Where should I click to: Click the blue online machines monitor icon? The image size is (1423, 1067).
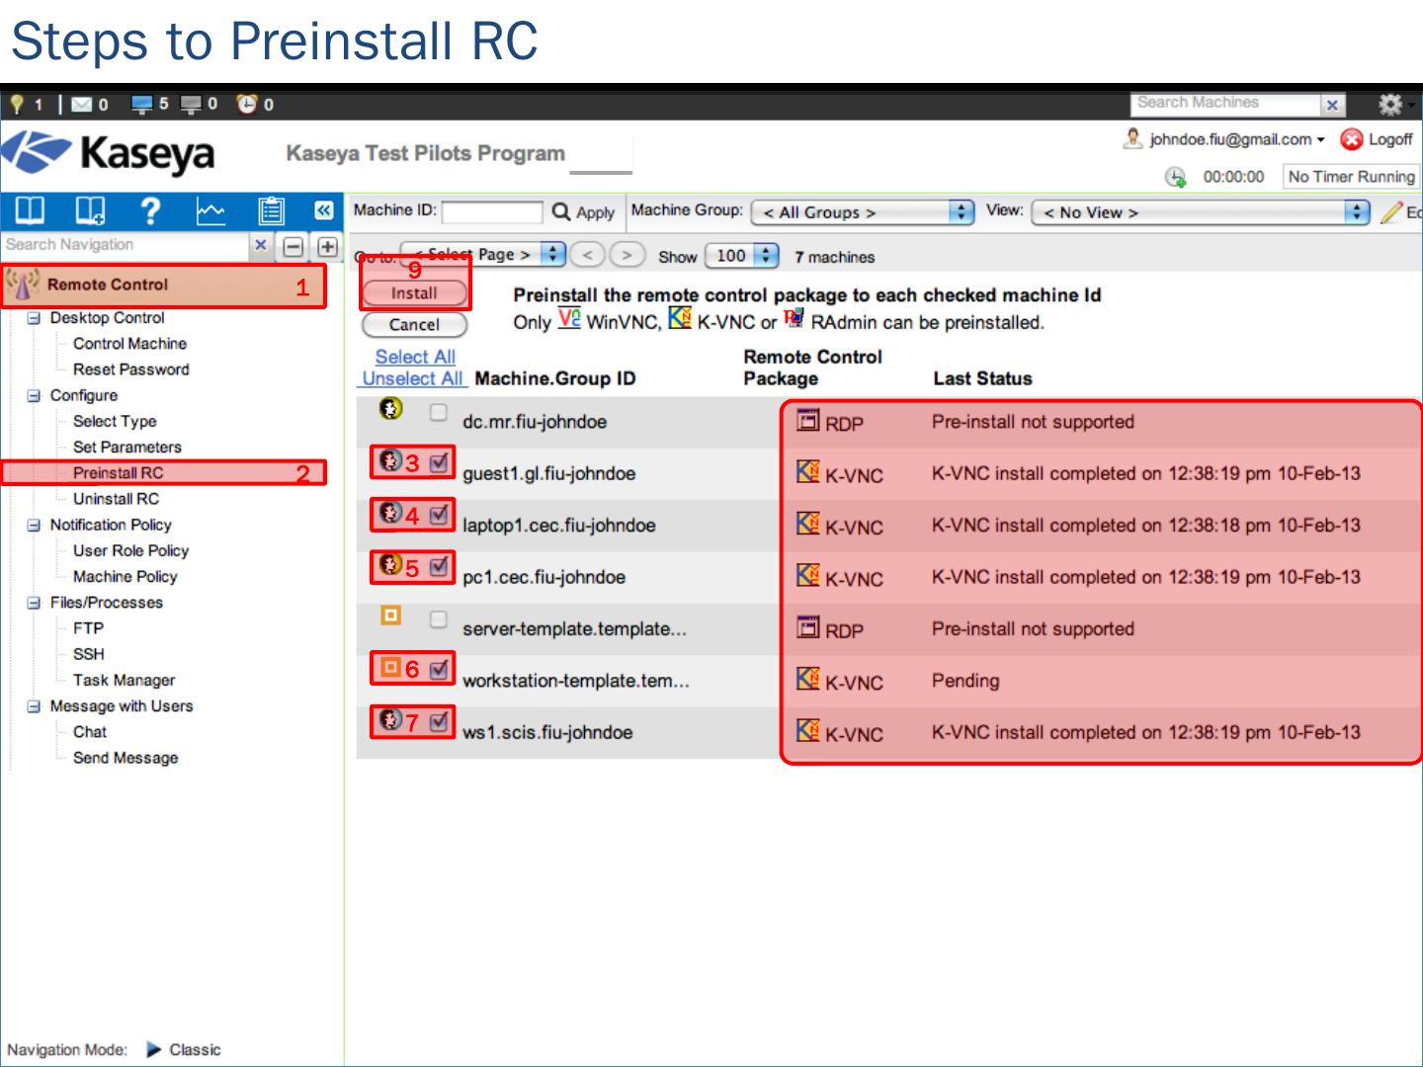(x=142, y=104)
